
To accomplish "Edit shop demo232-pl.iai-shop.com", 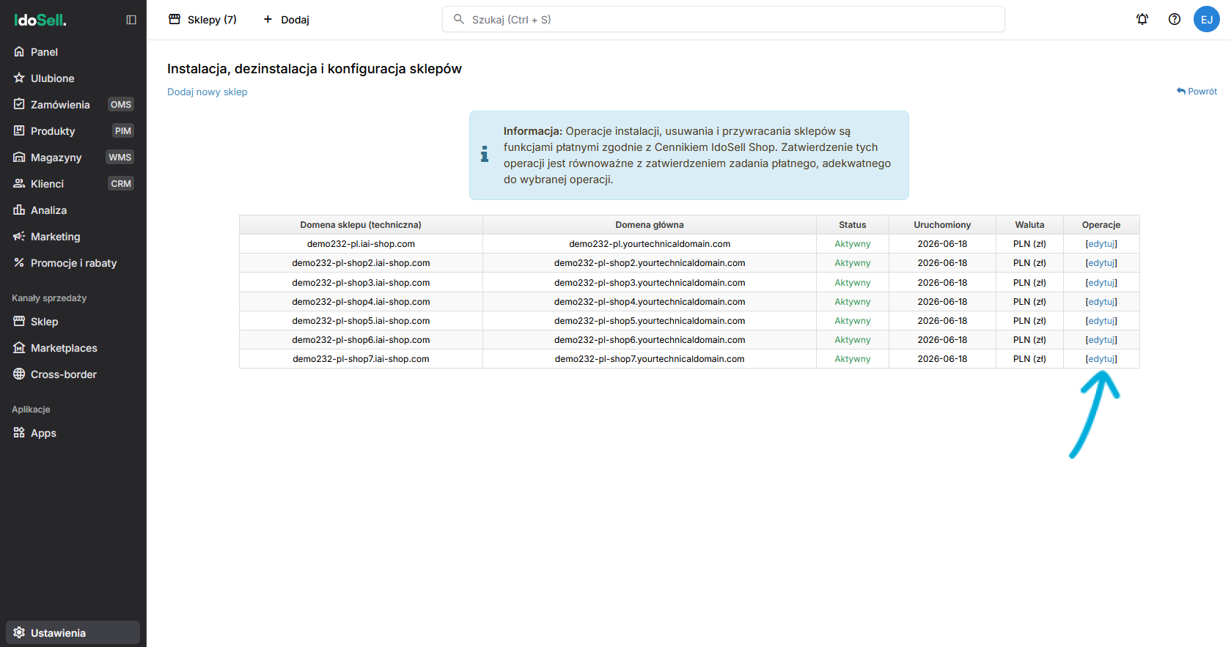I will (1101, 244).
